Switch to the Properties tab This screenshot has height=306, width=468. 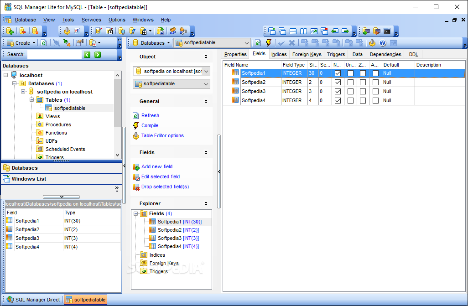tap(235, 54)
